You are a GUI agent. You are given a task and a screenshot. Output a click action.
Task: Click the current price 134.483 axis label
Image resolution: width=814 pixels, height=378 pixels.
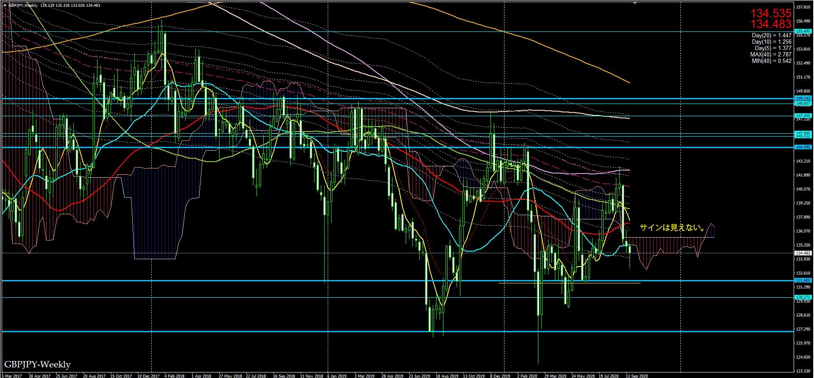pos(803,253)
